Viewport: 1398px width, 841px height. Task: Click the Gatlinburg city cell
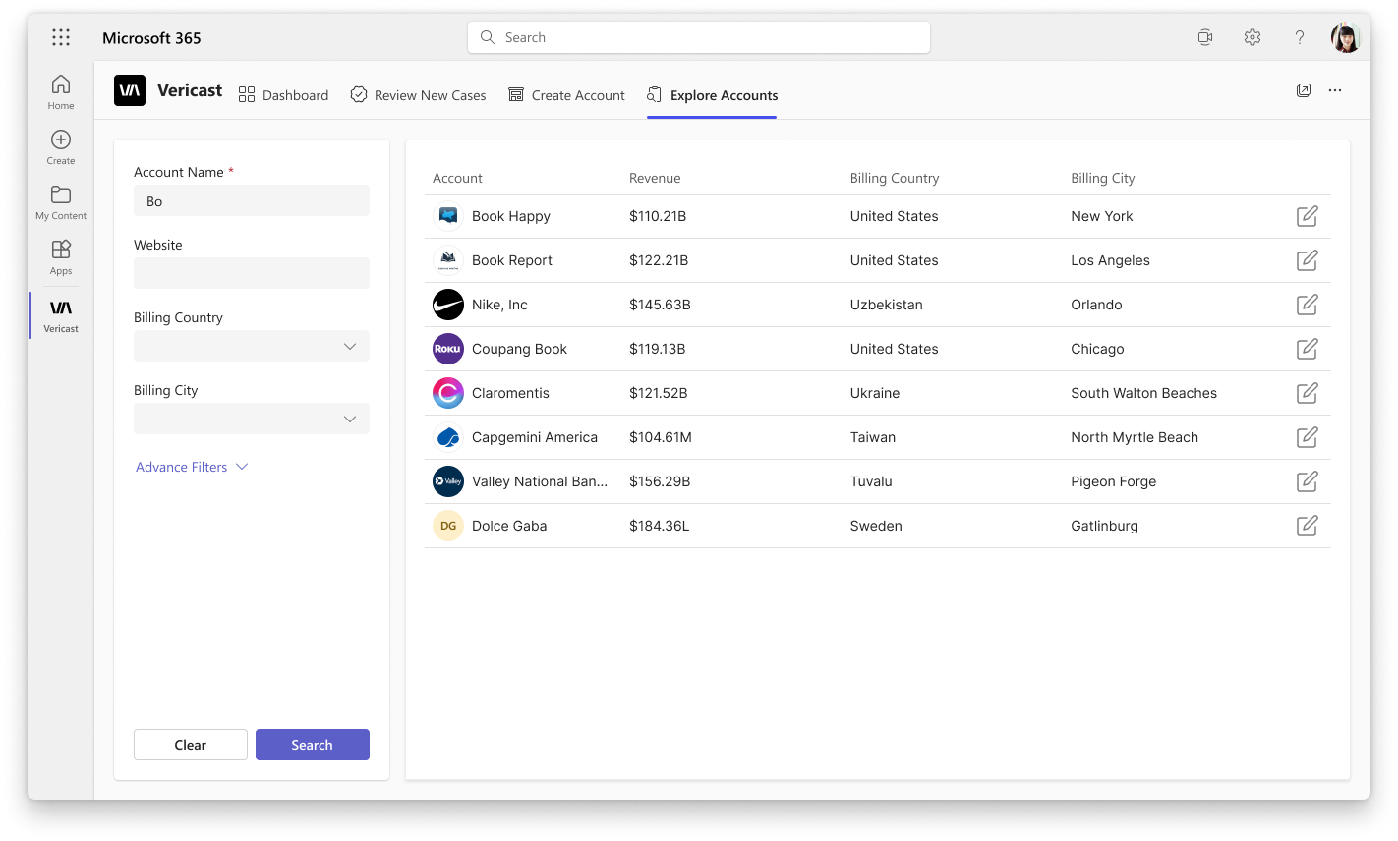[1104, 526]
